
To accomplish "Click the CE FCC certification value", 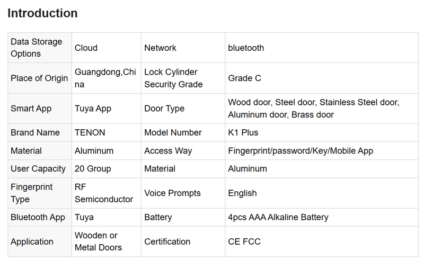I will click(244, 241).
